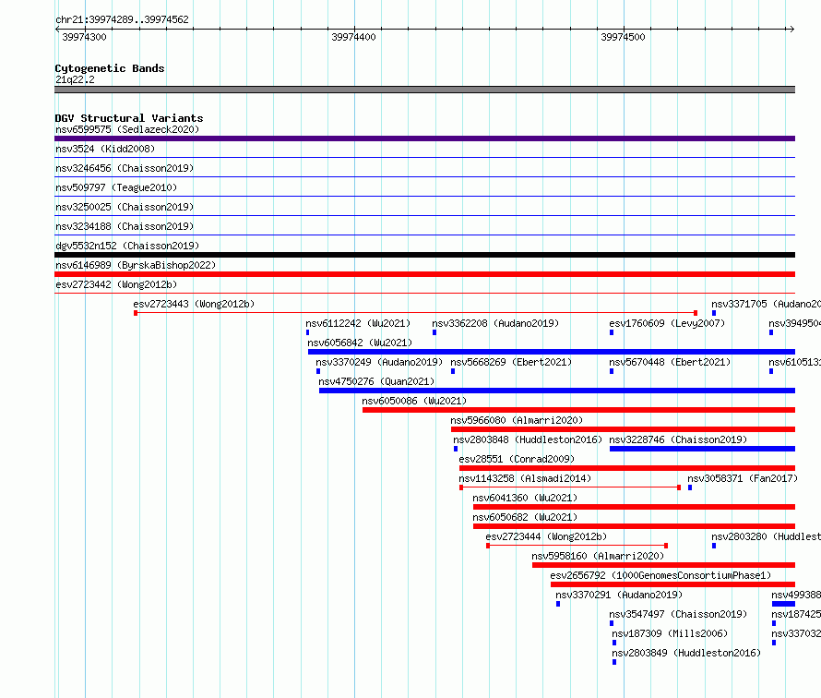Select the nsv3524 (Kidd2008) variant label
This screenshot has height=698, width=821.
[x=105, y=149]
